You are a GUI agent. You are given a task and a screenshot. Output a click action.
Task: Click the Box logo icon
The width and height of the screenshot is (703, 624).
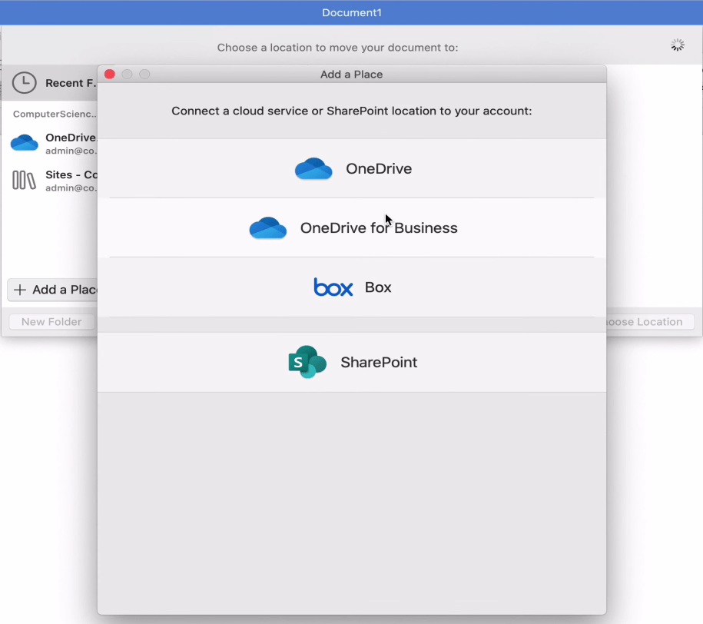click(333, 287)
